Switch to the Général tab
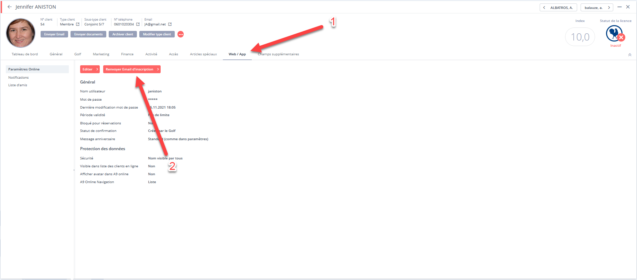Screen dimensions: 637x280 [56, 54]
